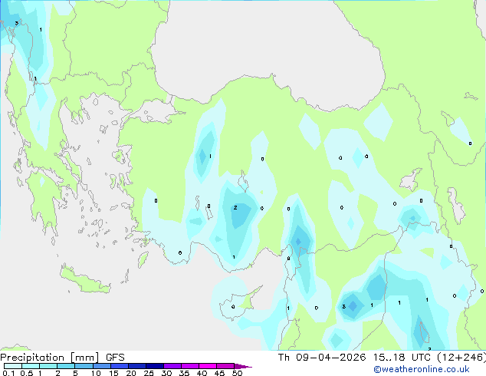The height and width of the screenshot is (376, 486).
Task: Select the bright magenta swatch starting at 40
Action: click(x=208, y=366)
